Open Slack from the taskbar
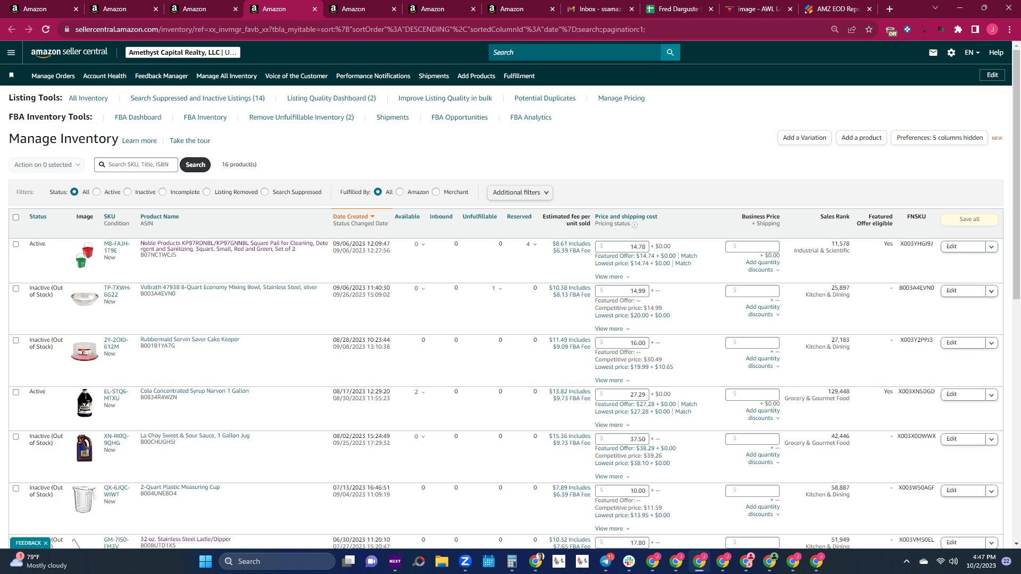This screenshot has height=574, width=1021. click(x=629, y=561)
